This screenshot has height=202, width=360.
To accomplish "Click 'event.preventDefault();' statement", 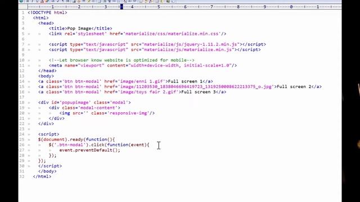I will pyautogui.click(x=90, y=150).
